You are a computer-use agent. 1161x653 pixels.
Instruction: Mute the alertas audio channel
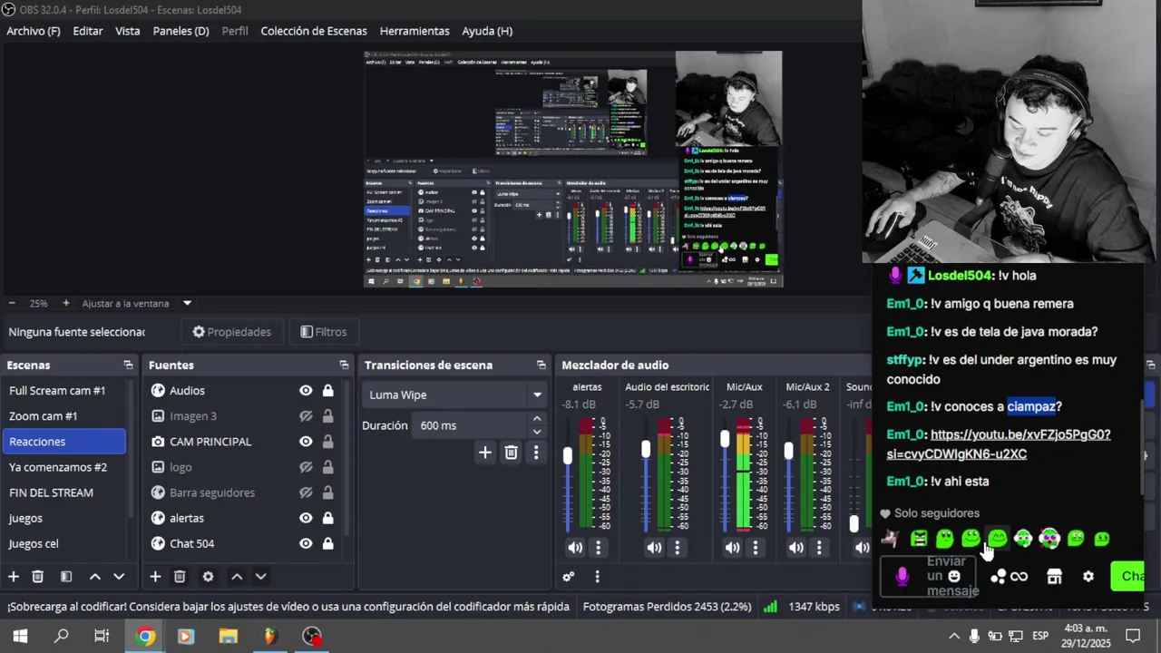[x=575, y=548]
